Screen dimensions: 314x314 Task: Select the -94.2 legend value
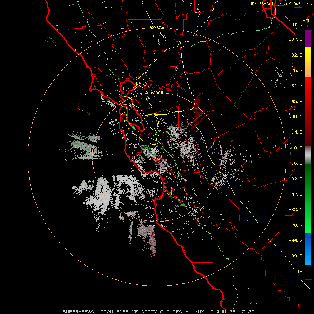tap(296, 241)
